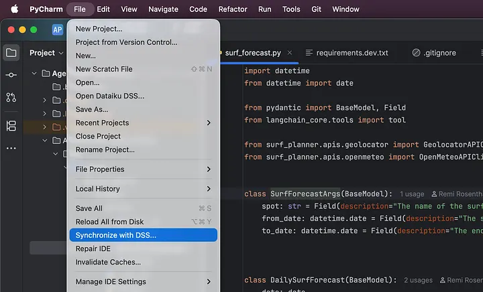Select New Scratch File

pyautogui.click(x=144, y=69)
